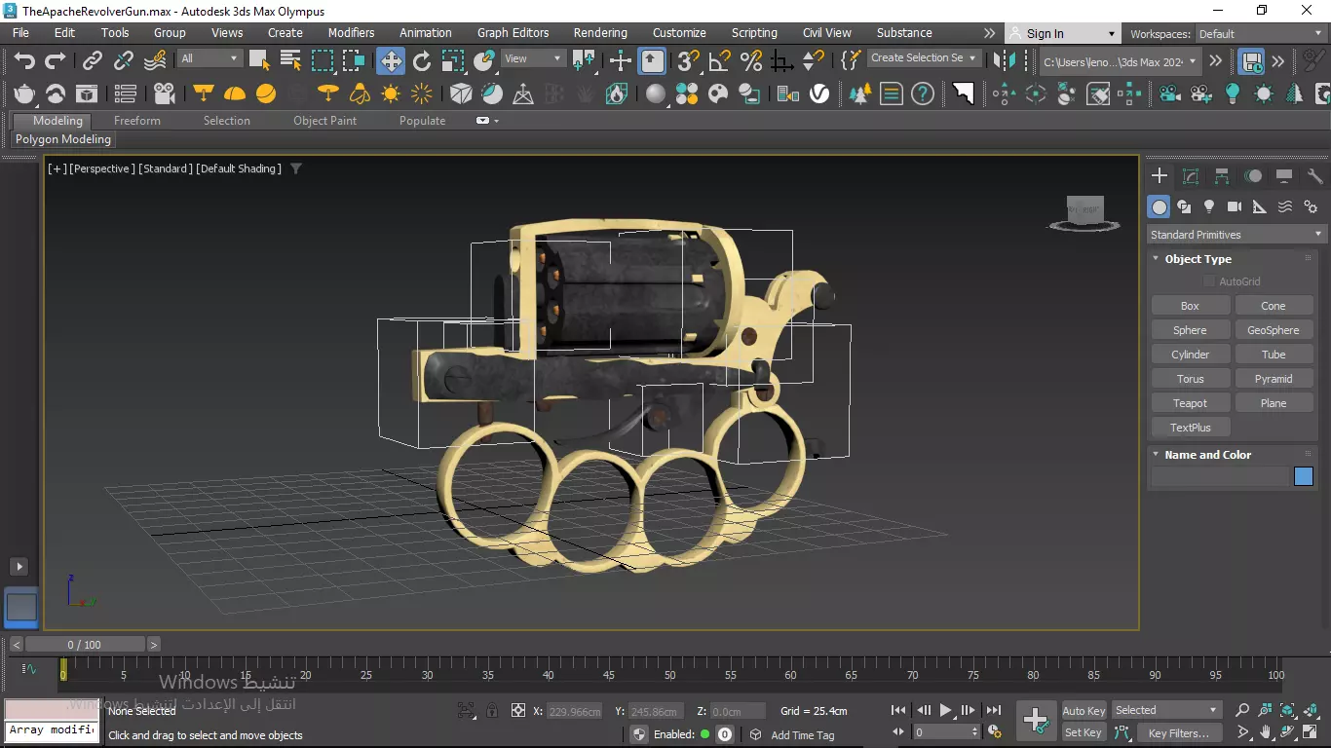Click the Bind to Space Warp icon
The width and height of the screenshot is (1331, 748).
tap(155, 60)
